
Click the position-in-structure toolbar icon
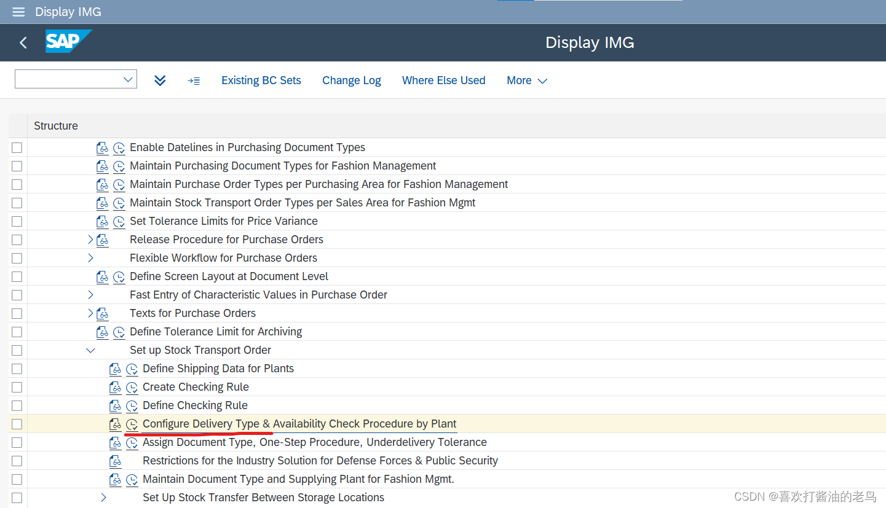[x=194, y=80]
